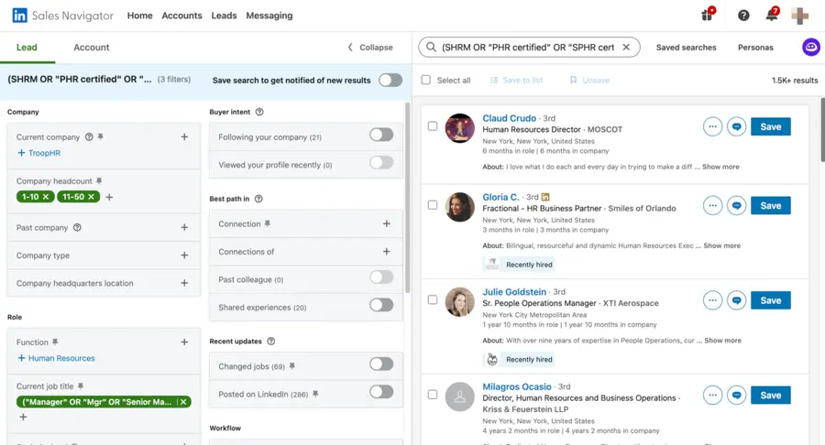Click the search magnifier icon
Image resolution: width=825 pixels, height=445 pixels.
431,48
